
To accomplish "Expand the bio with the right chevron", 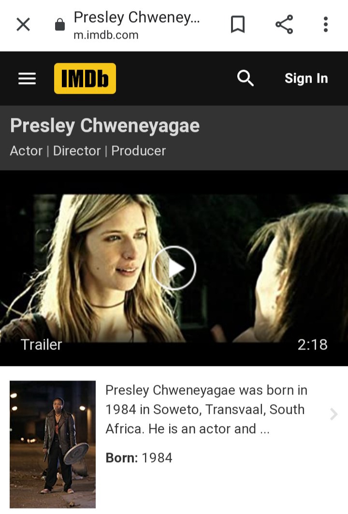I will tap(333, 414).
